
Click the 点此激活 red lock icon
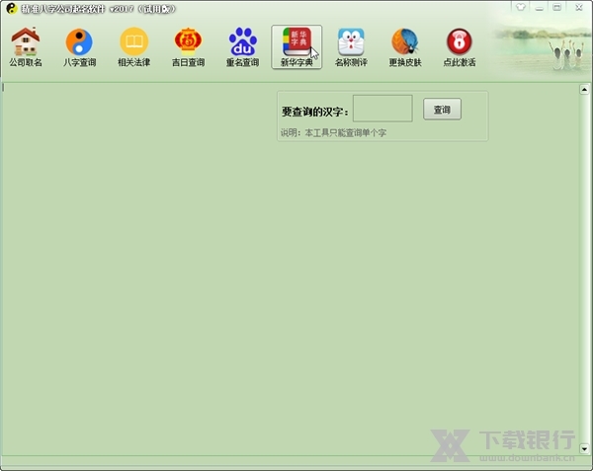pyautogui.click(x=460, y=46)
